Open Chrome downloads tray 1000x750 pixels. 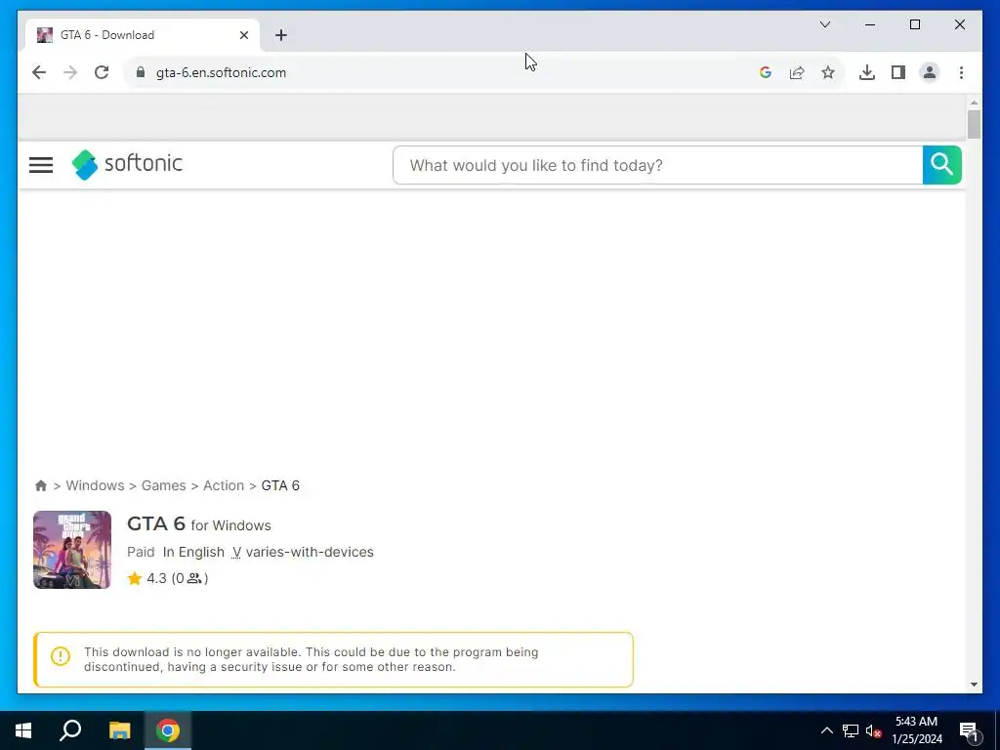click(x=867, y=72)
